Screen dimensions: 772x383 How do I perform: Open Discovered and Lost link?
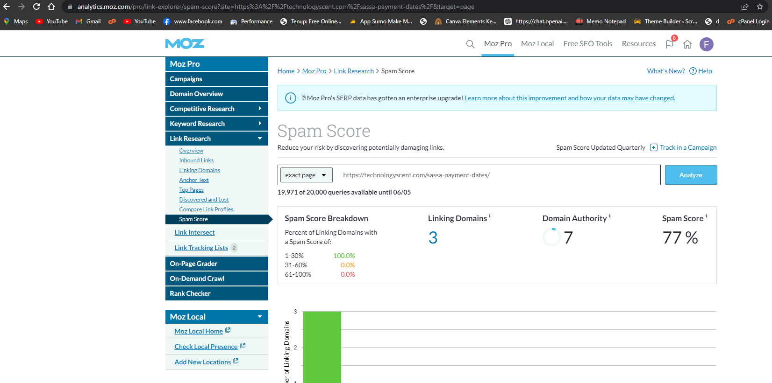click(x=204, y=200)
